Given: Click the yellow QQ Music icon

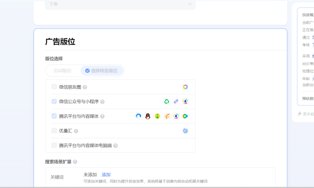Looking at the screenshot, I should click(157, 116).
